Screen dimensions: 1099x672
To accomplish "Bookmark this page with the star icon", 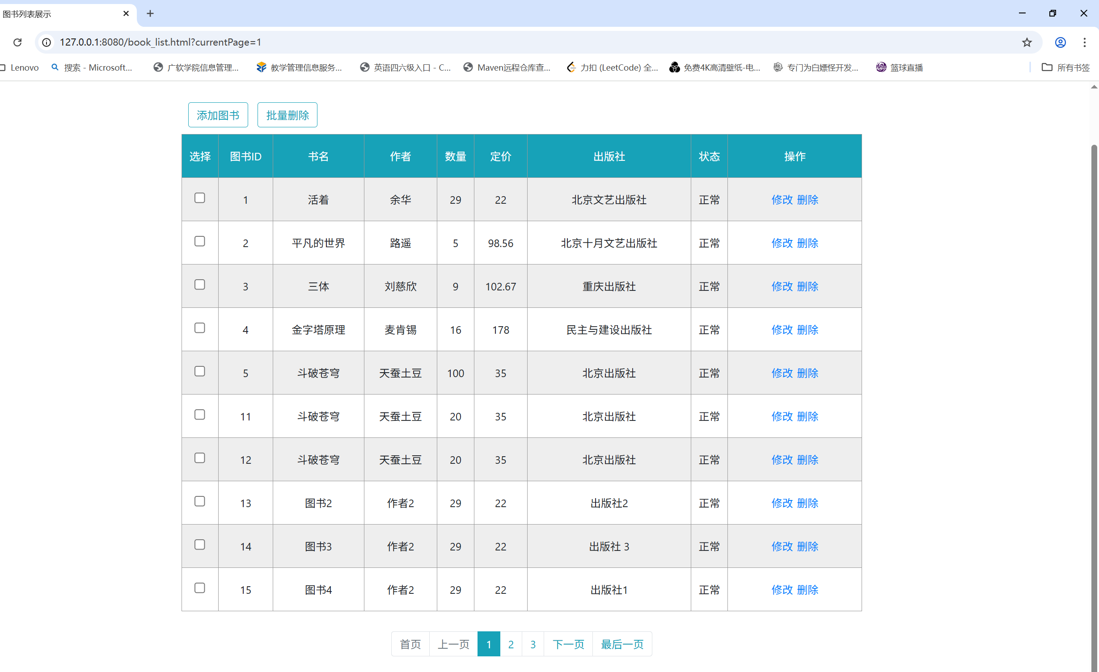I will click(1027, 42).
